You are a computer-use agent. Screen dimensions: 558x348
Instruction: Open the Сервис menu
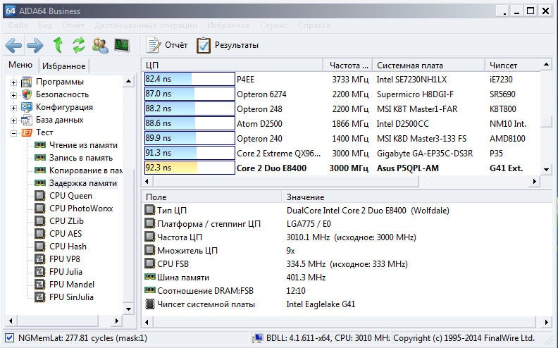pos(273,25)
